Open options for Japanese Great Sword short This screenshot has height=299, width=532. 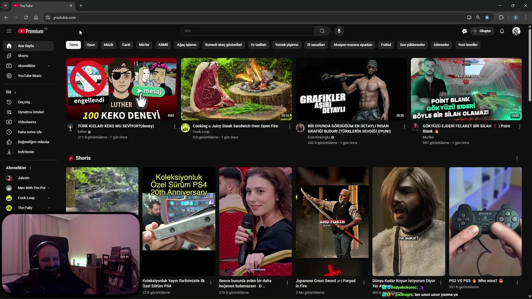(x=364, y=283)
